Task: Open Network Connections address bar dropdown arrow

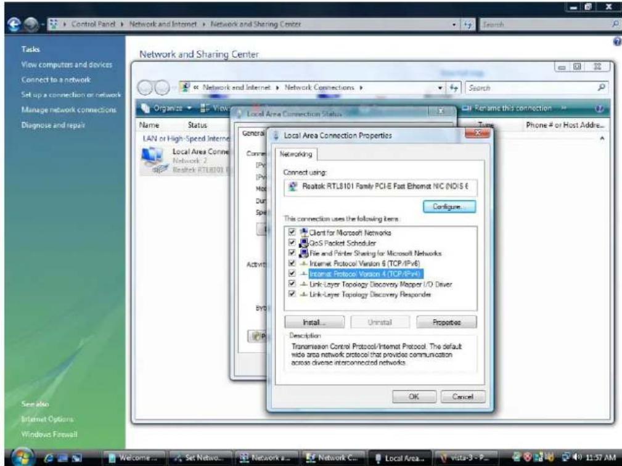Action: 440,88
